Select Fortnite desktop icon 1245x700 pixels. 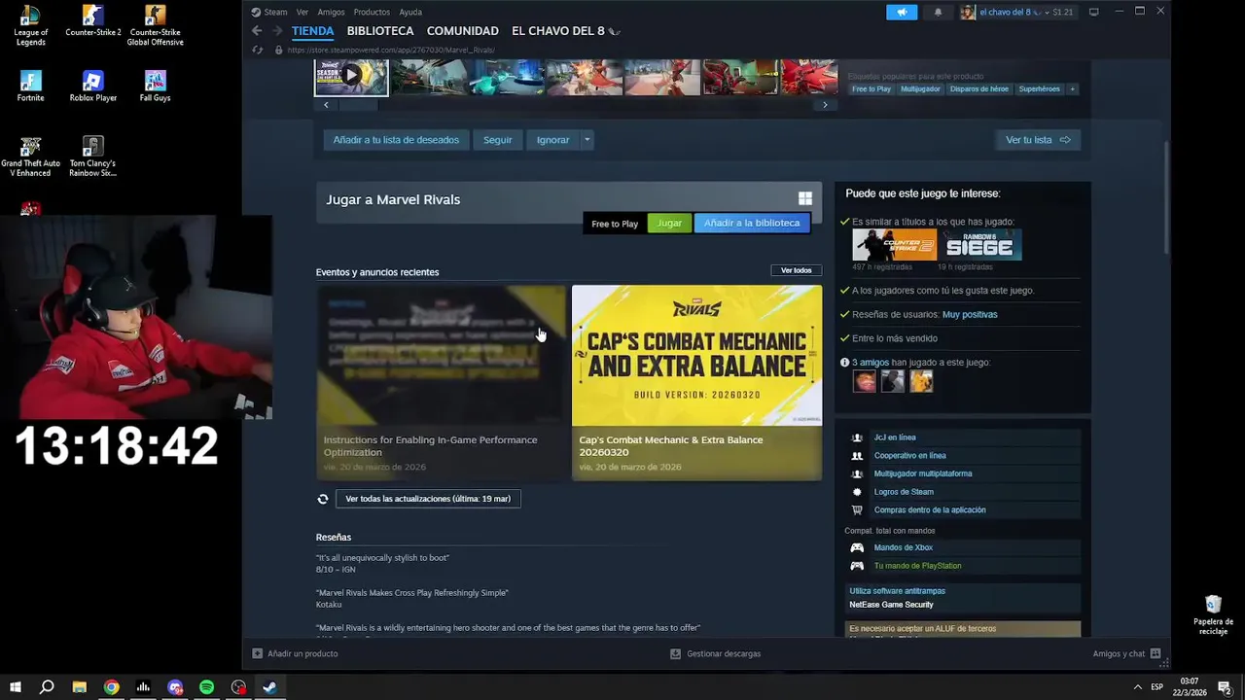pos(30,87)
